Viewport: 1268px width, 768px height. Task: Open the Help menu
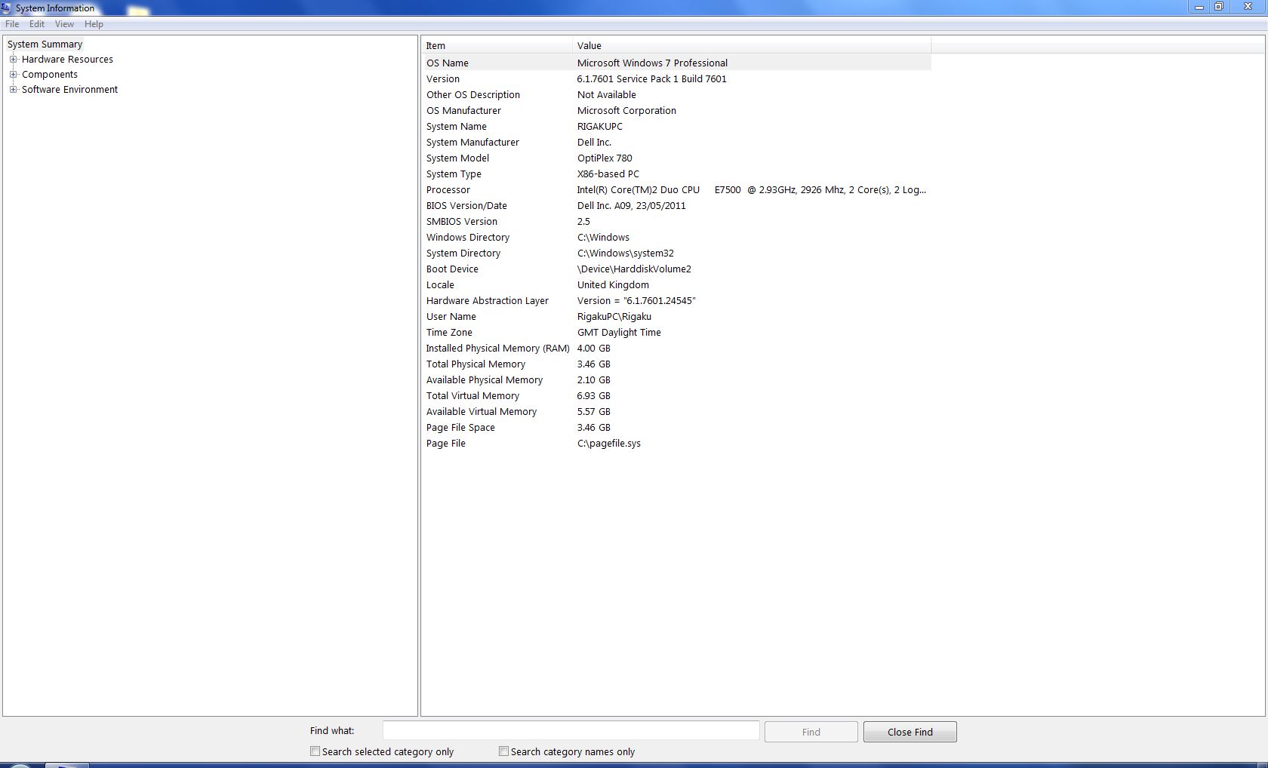tap(94, 24)
